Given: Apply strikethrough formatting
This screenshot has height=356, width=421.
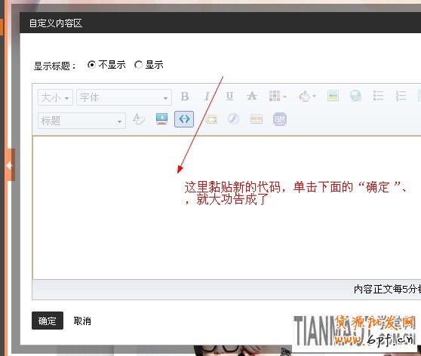Looking at the screenshot, I should [252, 96].
